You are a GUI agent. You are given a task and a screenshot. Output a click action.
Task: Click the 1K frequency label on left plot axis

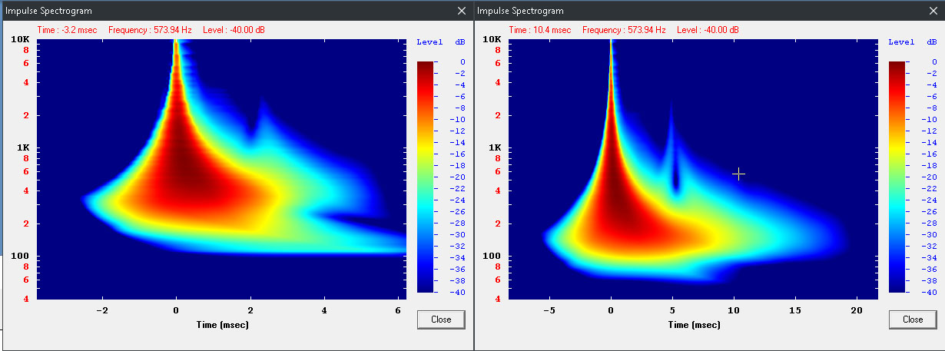click(22, 147)
